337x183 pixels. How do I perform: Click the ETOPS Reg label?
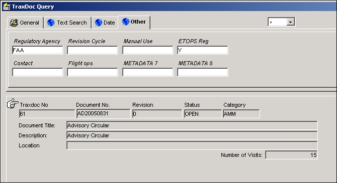(x=193, y=41)
